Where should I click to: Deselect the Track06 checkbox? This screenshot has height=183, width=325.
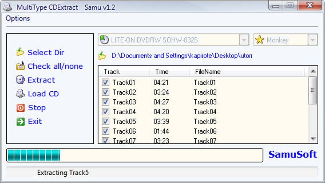click(x=105, y=131)
